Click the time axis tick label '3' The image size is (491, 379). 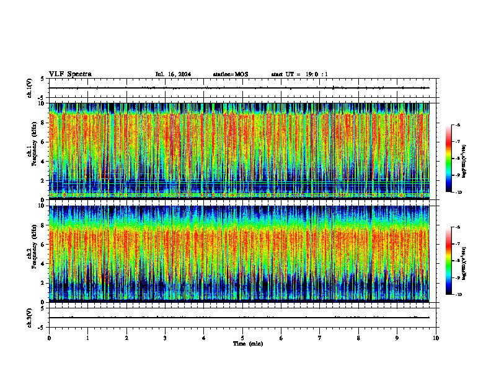(x=165, y=338)
